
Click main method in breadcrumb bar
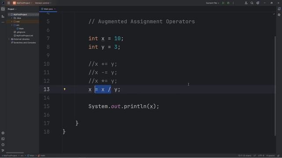tap(41, 156)
